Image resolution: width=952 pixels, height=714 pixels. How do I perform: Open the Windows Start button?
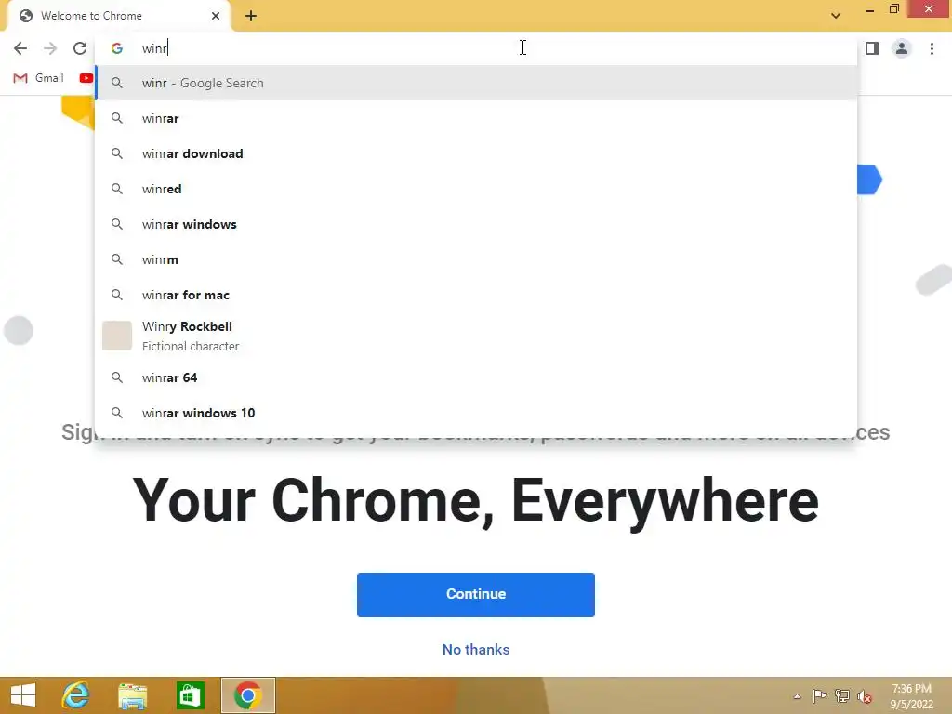coord(23,695)
